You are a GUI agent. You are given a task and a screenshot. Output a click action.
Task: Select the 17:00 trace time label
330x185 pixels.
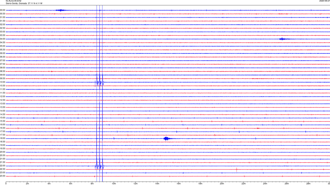point(3,132)
